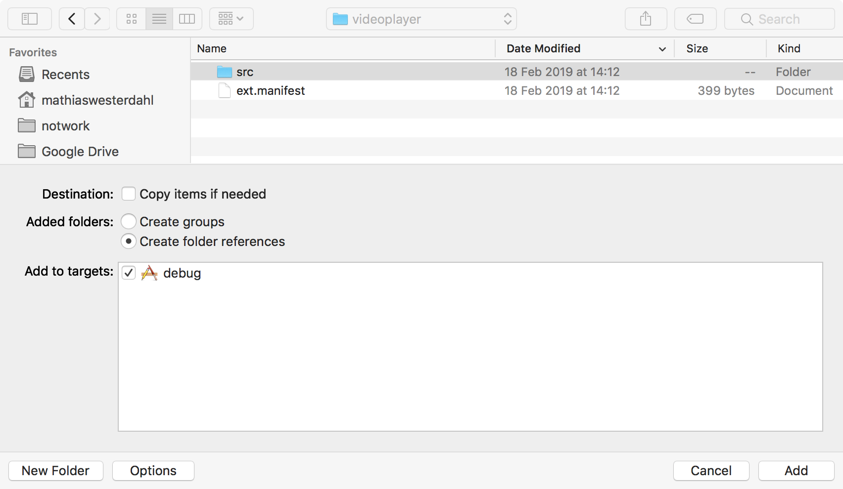Switch to column view
The image size is (843, 489).
pos(187,19)
